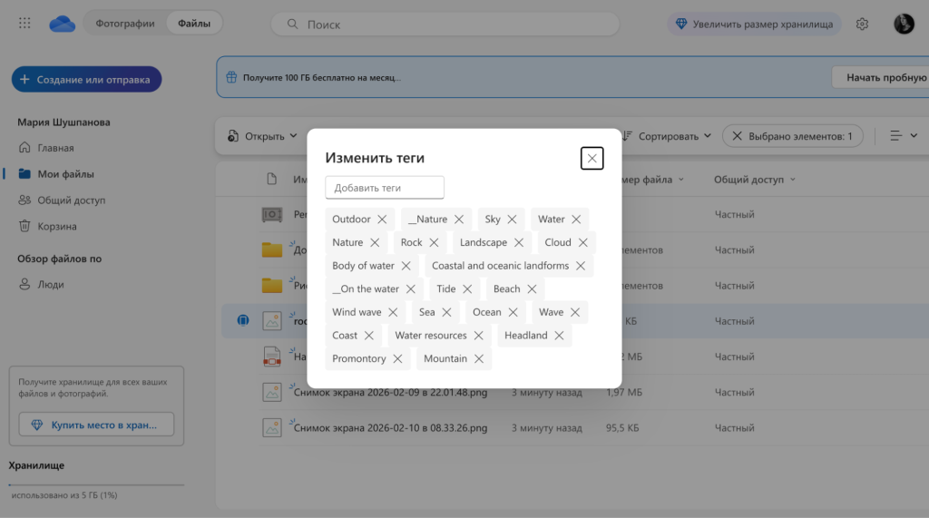Expand the Открыть dropdown arrow
The height and width of the screenshot is (518, 929).
[293, 136]
